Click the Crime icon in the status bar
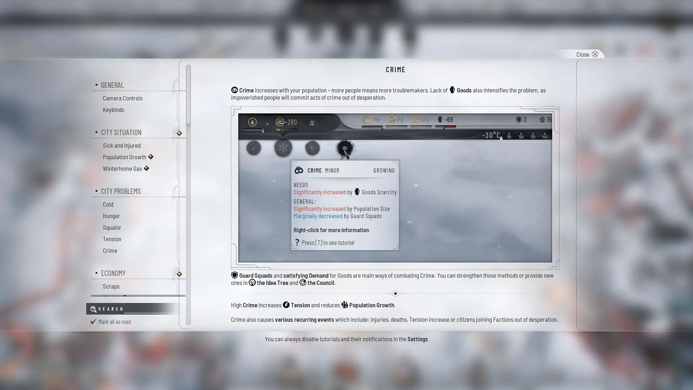Image resolution: width=693 pixels, height=390 pixels. (x=344, y=148)
